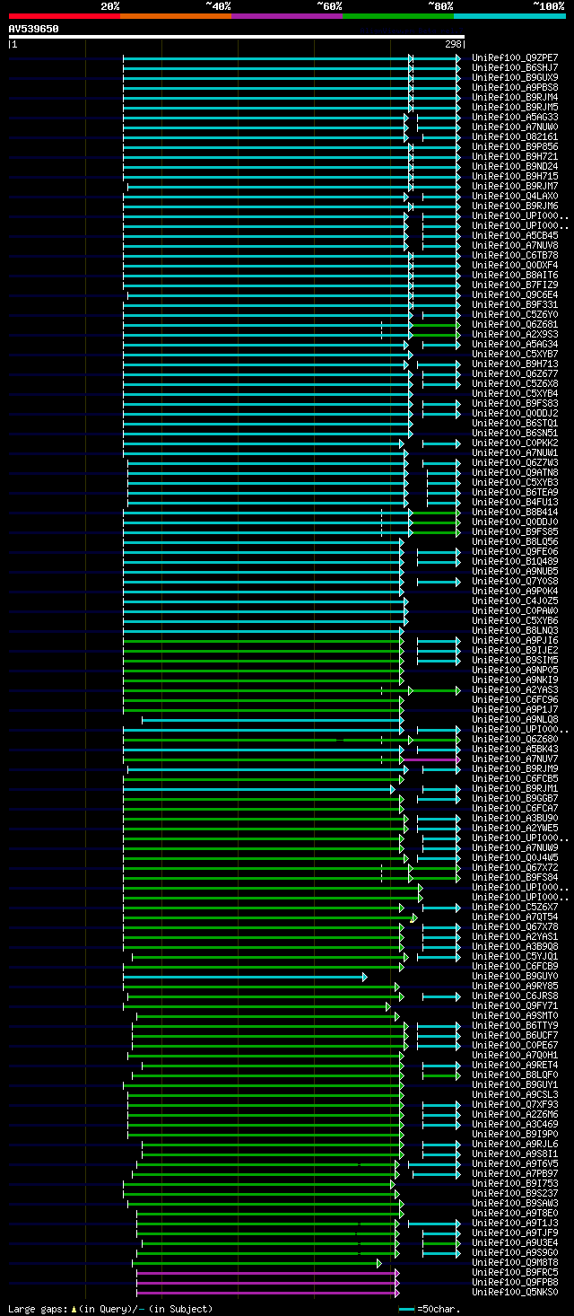Select the UniRef100_A9U3E4 entry

pos(515,1242)
